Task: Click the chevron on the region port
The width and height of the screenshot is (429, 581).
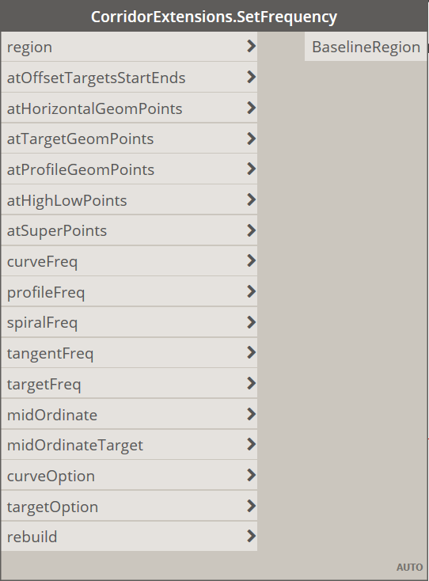Action: (x=251, y=47)
